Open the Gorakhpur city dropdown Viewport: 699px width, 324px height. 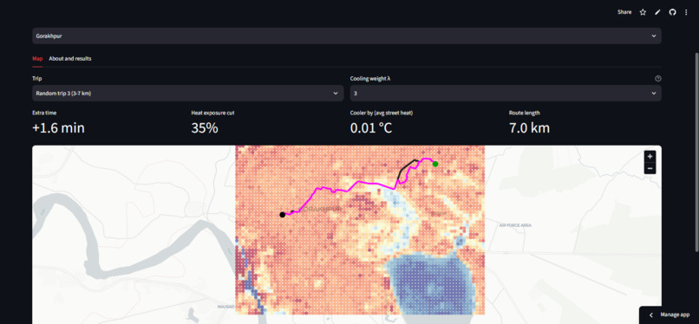(x=346, y=36)
